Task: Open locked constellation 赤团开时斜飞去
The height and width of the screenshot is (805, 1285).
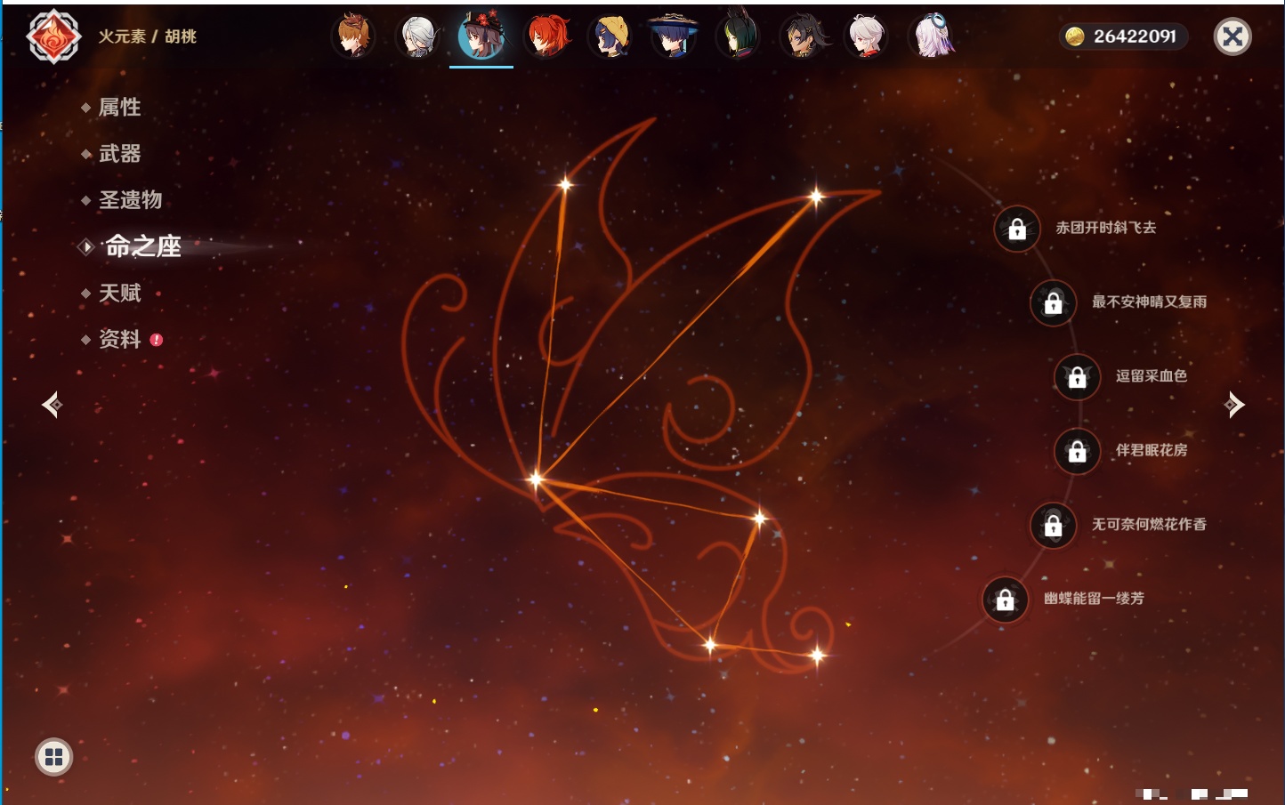Action: pyautogui.click(x=1017, y=229)
